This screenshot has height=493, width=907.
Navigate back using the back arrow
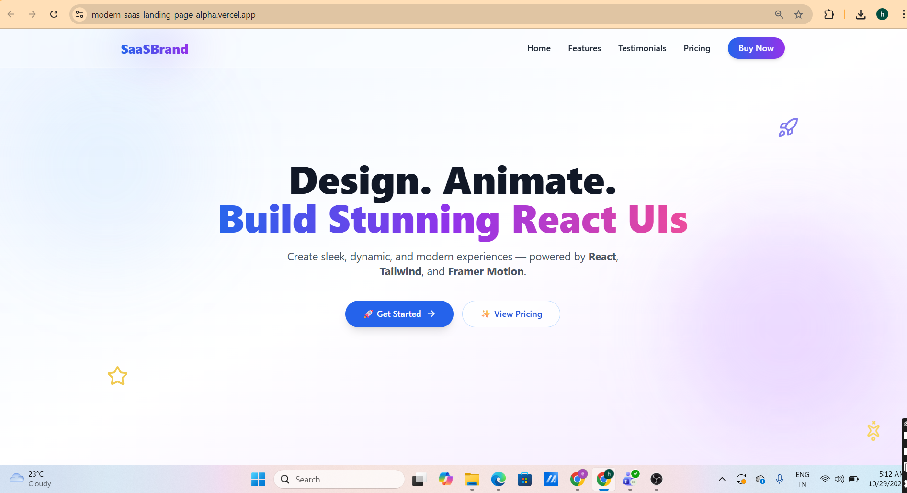tap(11, 14)
